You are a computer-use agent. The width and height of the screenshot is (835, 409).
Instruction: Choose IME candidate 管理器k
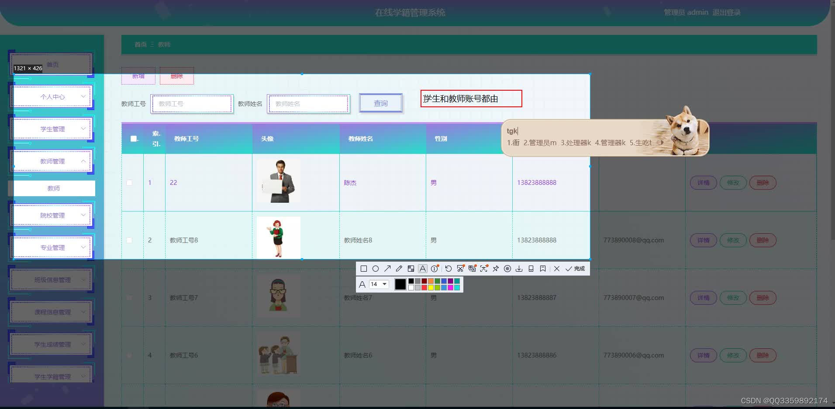point(610,143)
